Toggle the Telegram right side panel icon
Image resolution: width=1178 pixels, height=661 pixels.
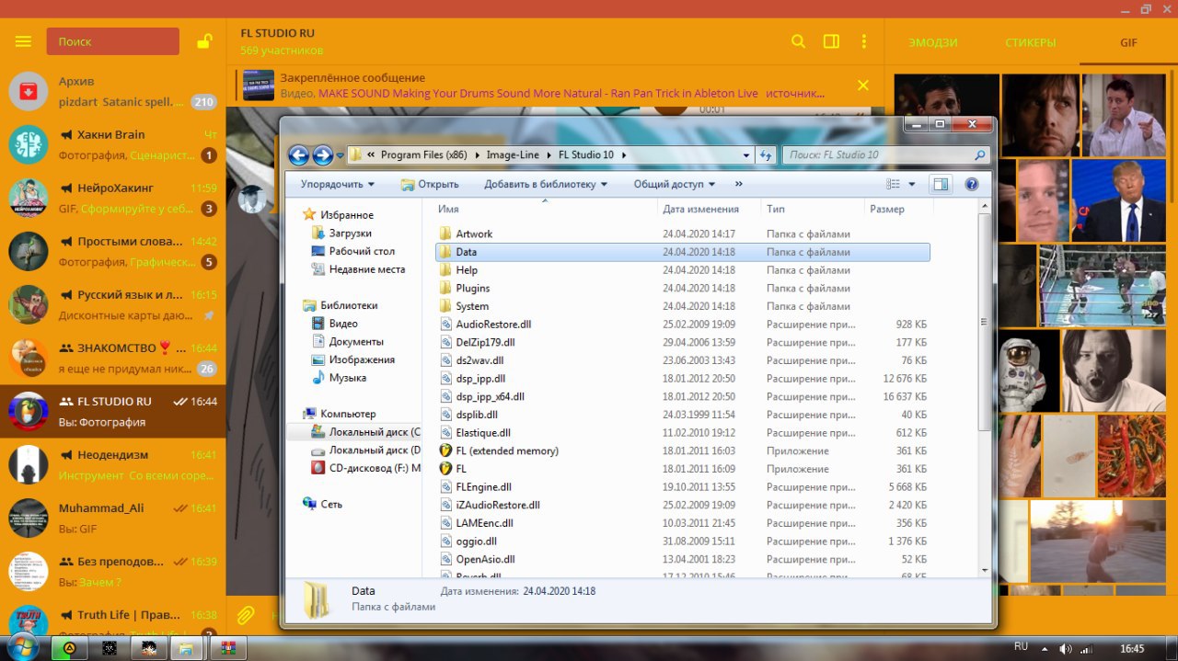click(831, 41)
